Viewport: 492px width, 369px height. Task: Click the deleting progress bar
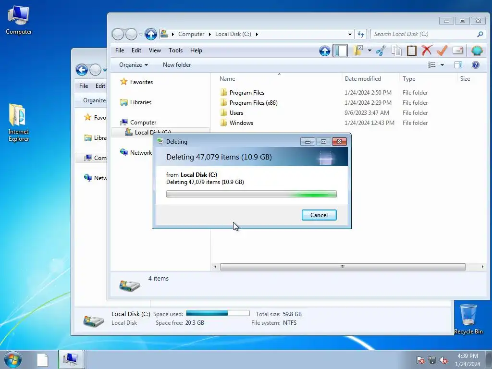pyautogui.click(x=251, y=194)
